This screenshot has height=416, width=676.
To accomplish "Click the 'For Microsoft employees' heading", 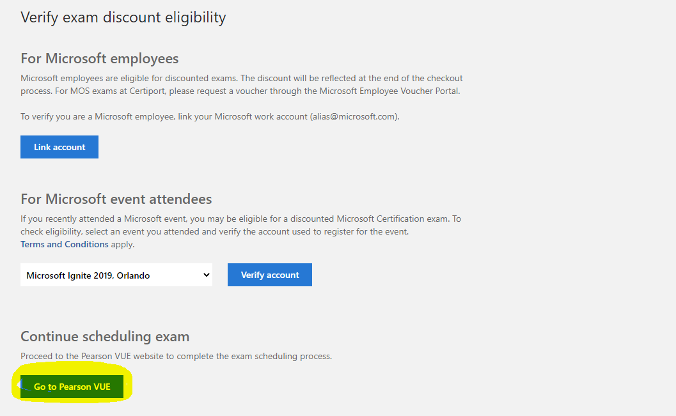I will click(100, 59).
